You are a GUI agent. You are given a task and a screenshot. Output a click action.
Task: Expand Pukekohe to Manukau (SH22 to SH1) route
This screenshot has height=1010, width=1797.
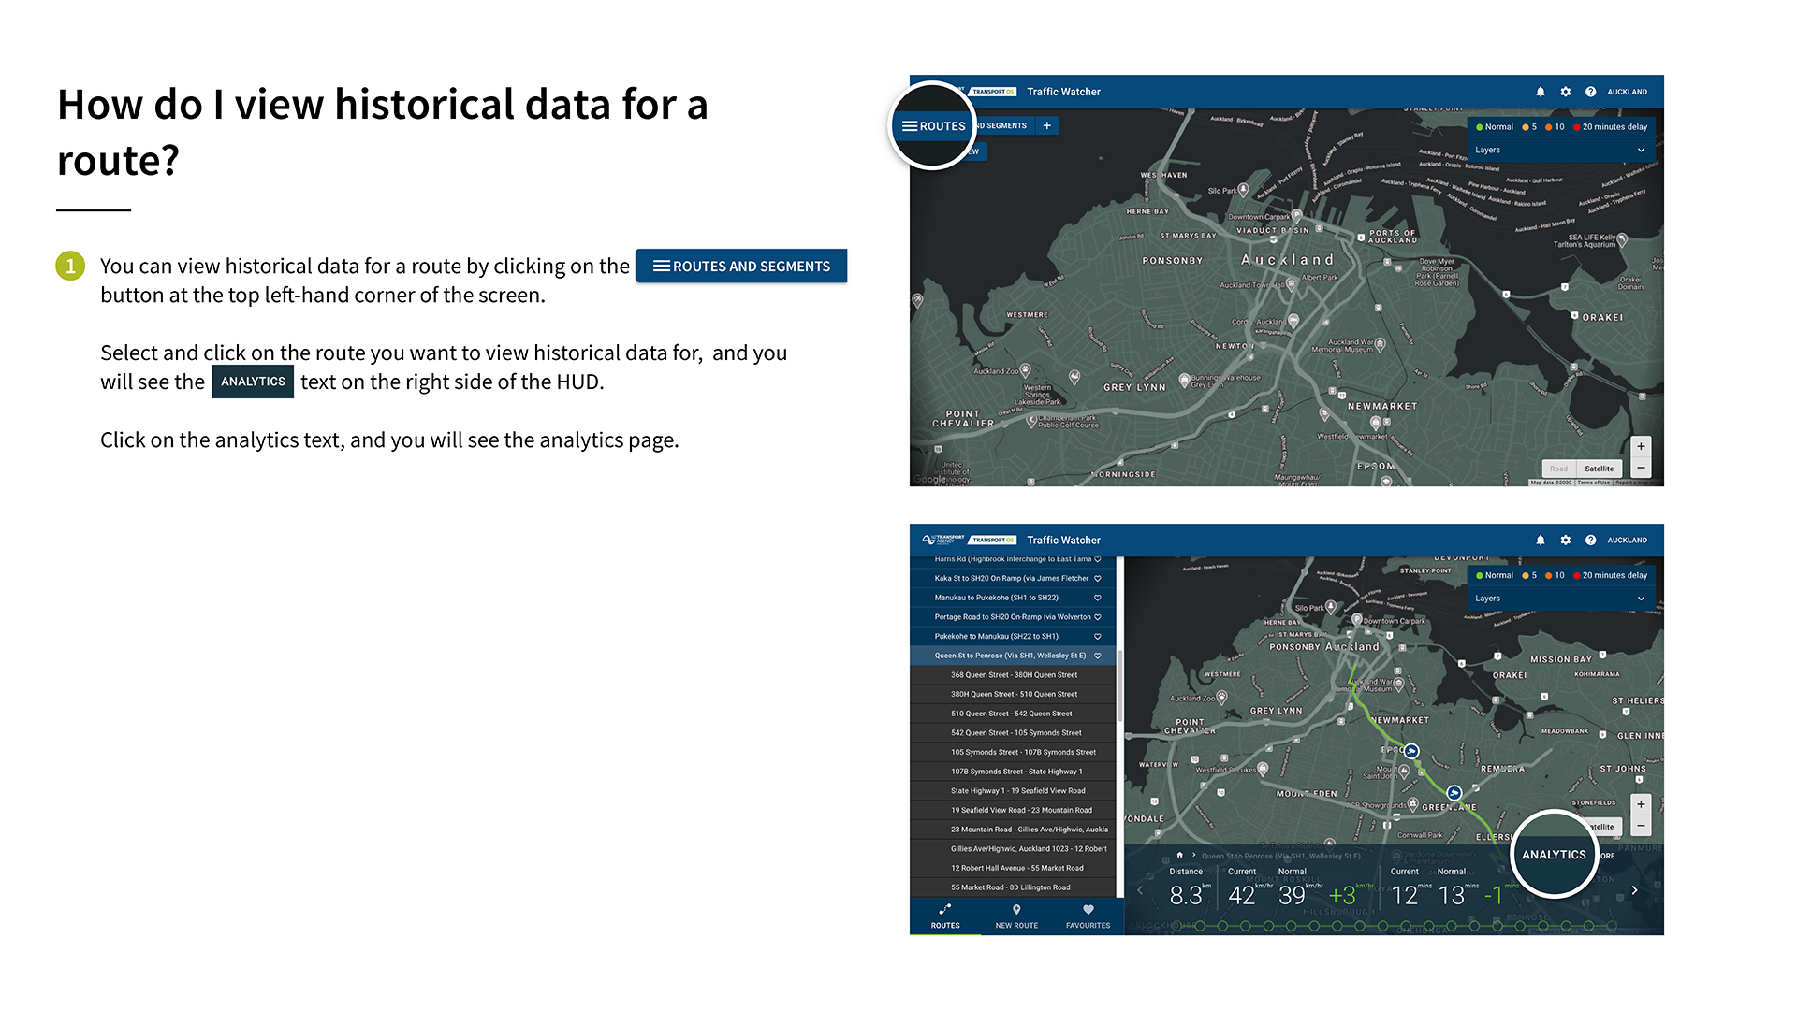tap(1013, 637)
